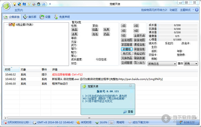Click the 查看 button in version popup
Viewport: 201px width, 127px height.
tap(128, 112)
